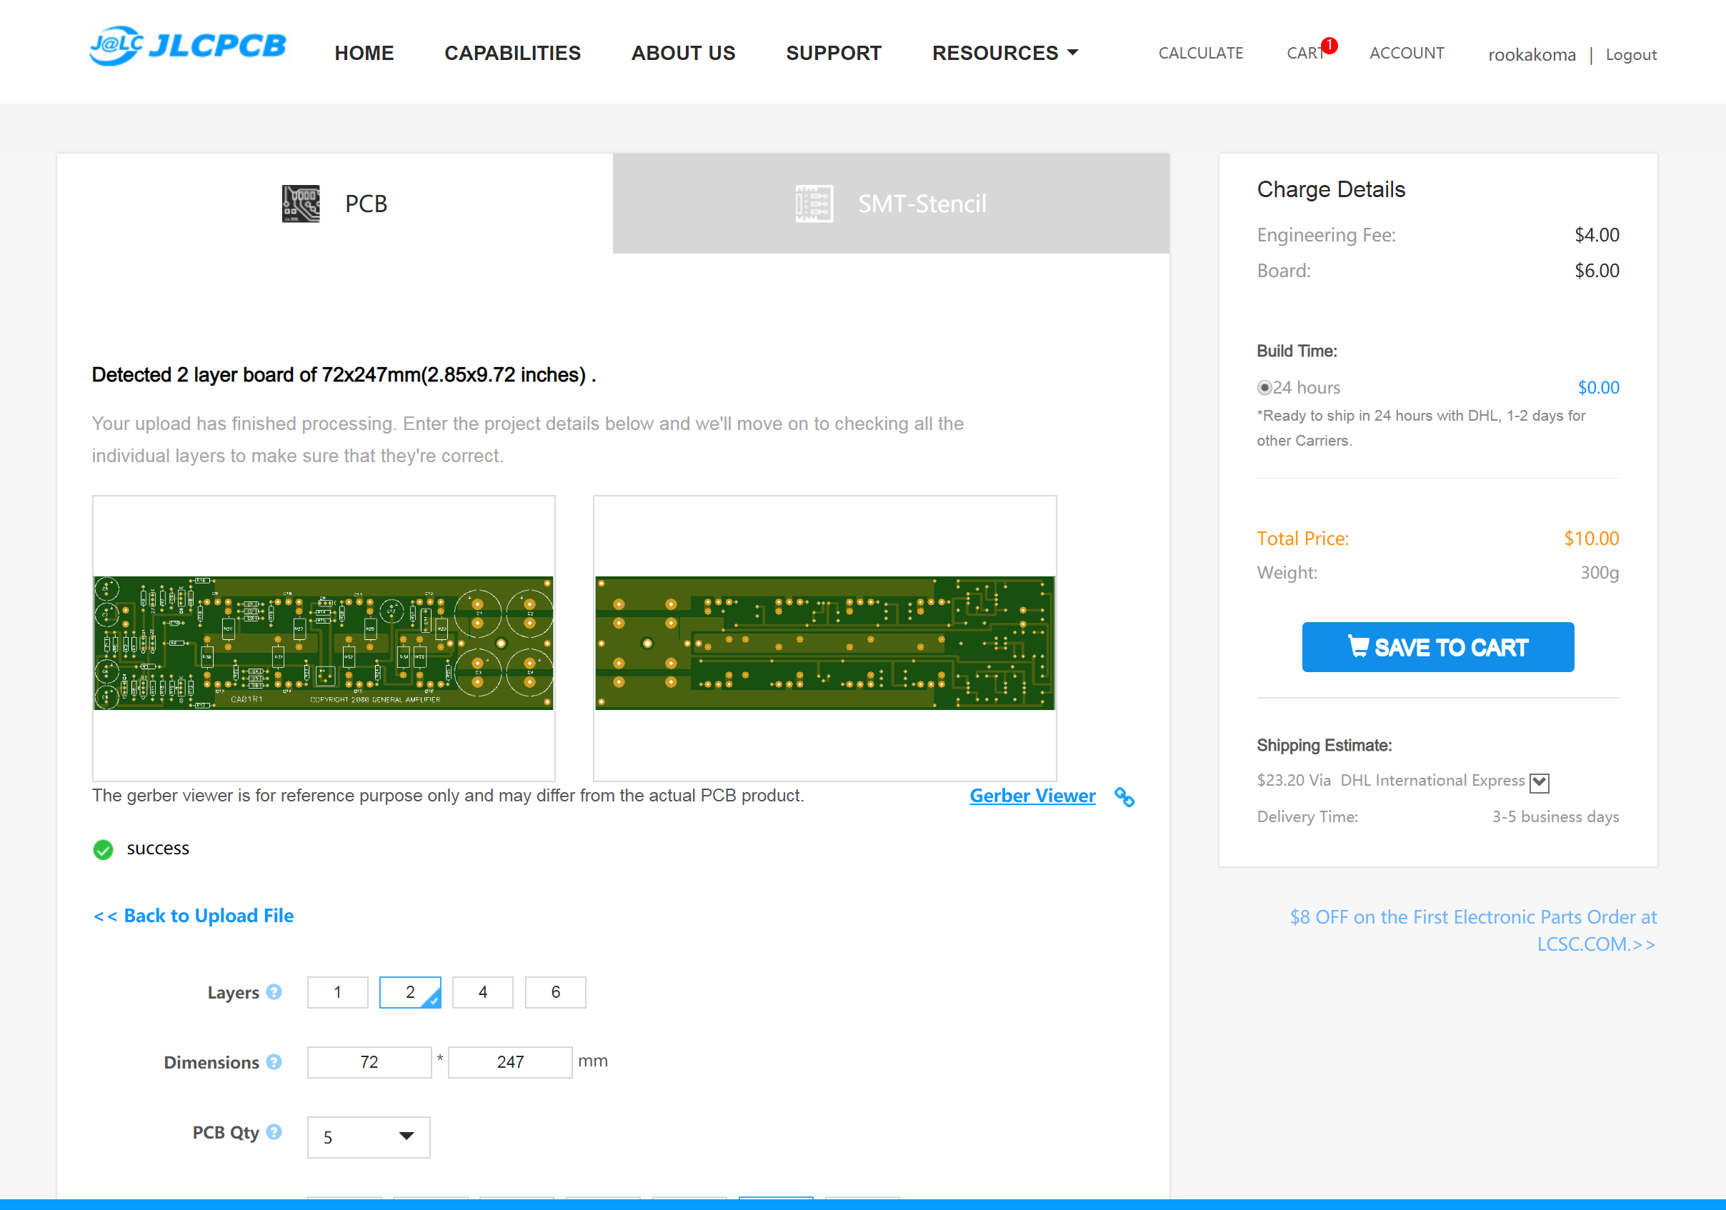Viewport: 1726px width, 1210px height.
Task: Open the Capabilities menu
Action: (513, 54)
